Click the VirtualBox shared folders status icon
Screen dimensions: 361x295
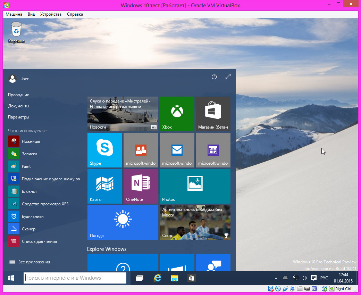(300, 289)
